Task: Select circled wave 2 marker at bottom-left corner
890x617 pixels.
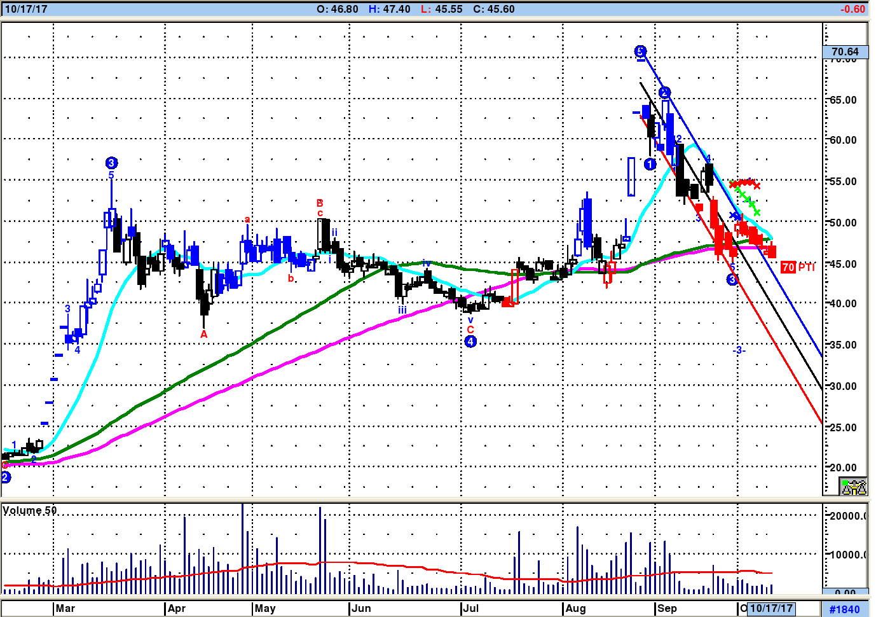Action: click(x=6, y=477)
